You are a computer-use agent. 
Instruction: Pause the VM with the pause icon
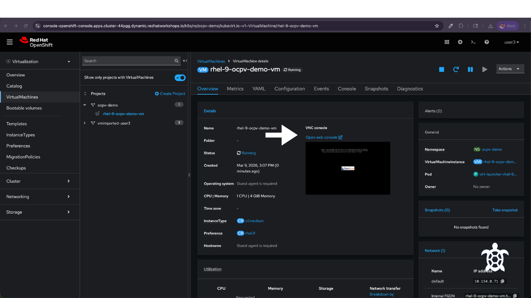470,69
